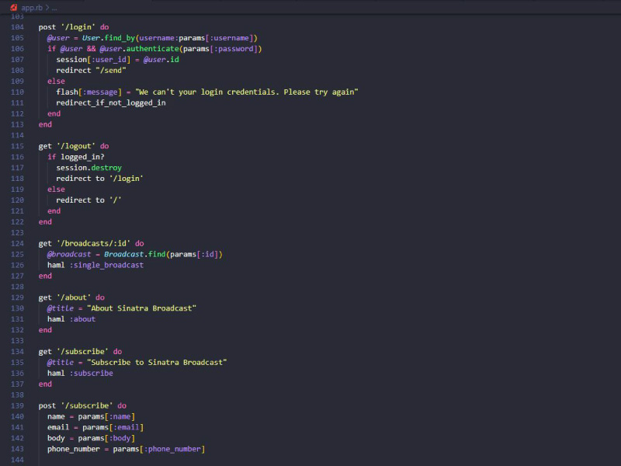Click session.destroy on line 117
This screenshot has width=621, height=466.
point(88,168)
